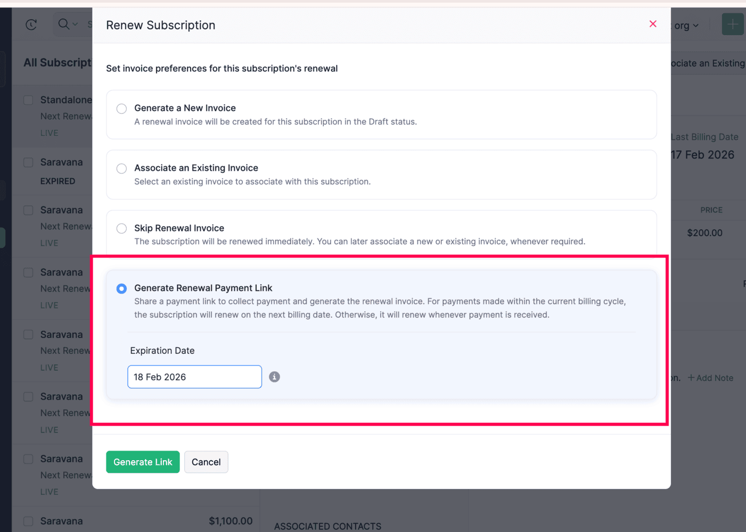Tick the checkbox for Standalone subscription
Image resolution: width=746 pixels, height=532 pixels.
click(x=28, y=100)
